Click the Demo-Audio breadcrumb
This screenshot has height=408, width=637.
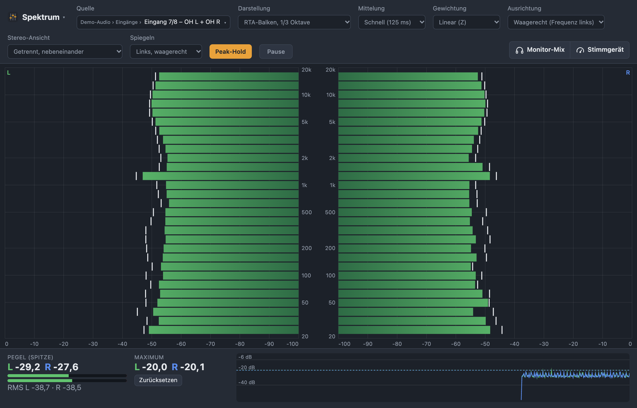(x=96, y=22)
